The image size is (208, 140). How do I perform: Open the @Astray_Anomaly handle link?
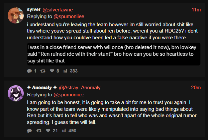[80, 88]
